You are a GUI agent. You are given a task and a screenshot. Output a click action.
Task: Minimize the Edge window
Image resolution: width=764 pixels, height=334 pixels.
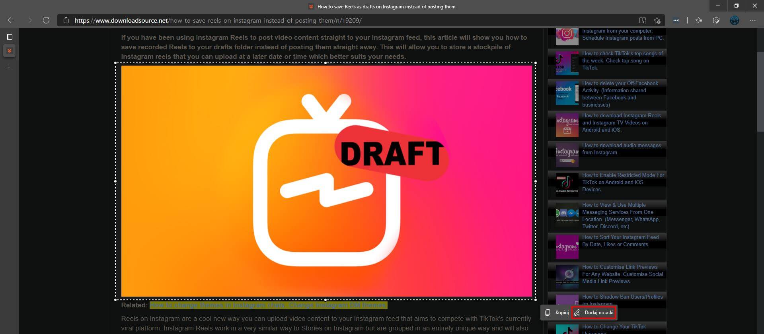(x=718, y=6)
